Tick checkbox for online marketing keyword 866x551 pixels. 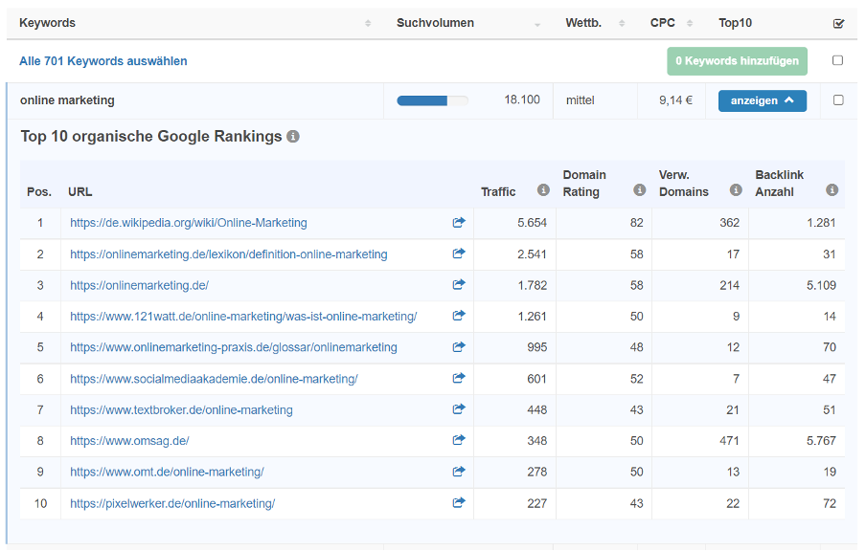click(838, 100)
